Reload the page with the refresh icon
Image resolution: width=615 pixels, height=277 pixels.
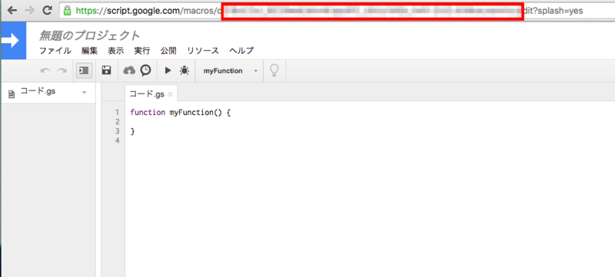48,11
